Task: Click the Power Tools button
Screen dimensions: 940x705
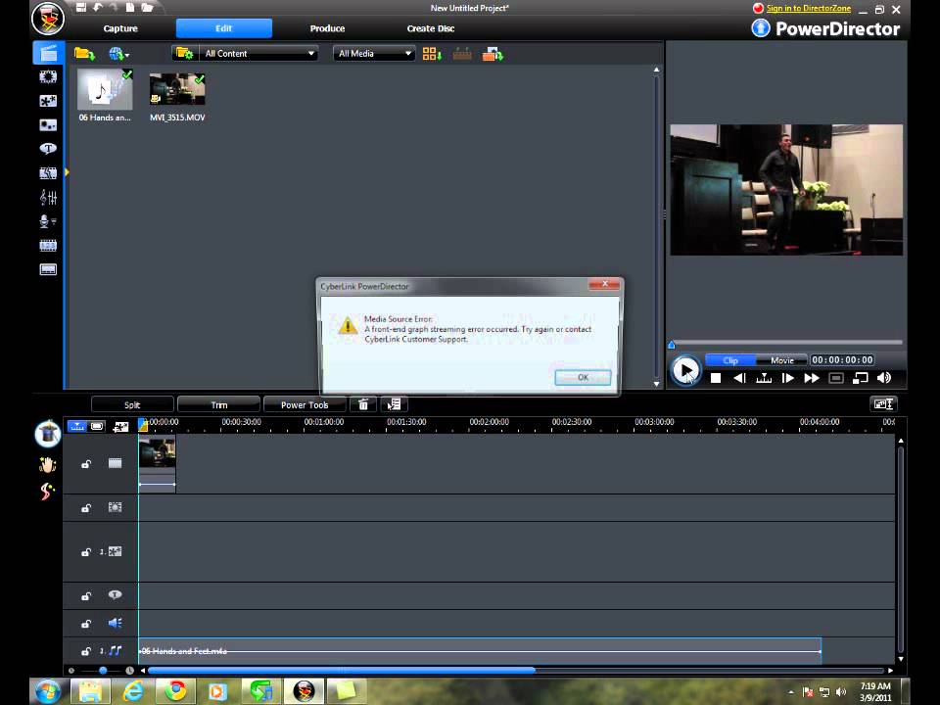Action: click(305, 404)
